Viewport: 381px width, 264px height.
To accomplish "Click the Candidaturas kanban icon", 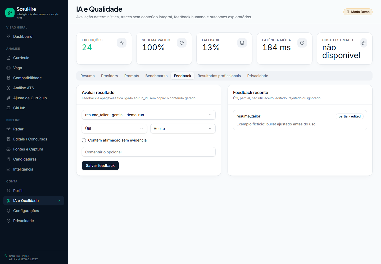I will (x=8, y=159).
